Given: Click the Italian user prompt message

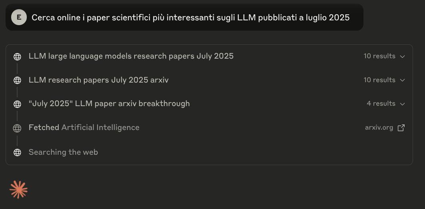Looking at the screenshot, I should pyautogui.click(x=191, y=18).
